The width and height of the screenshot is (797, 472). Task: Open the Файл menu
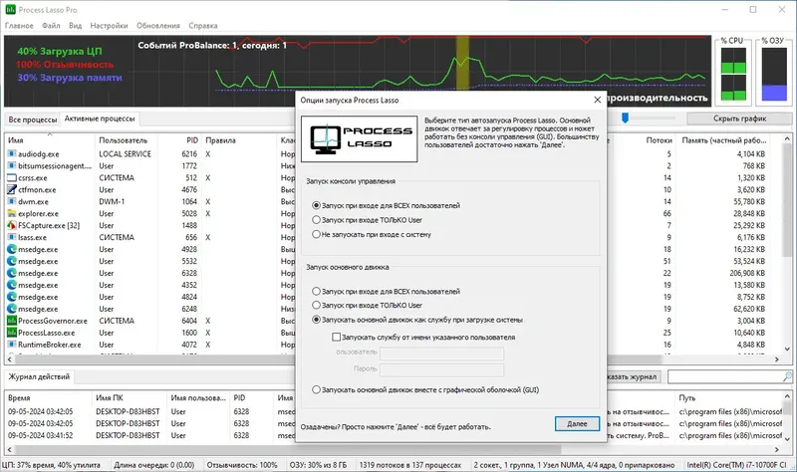(x=51, y=26)
